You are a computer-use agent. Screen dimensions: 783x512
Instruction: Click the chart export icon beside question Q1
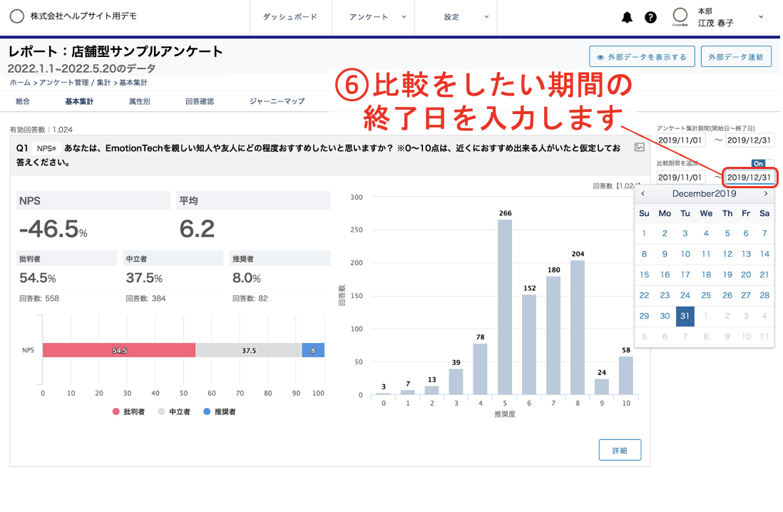pyautogui.click(x=640, y=145)
